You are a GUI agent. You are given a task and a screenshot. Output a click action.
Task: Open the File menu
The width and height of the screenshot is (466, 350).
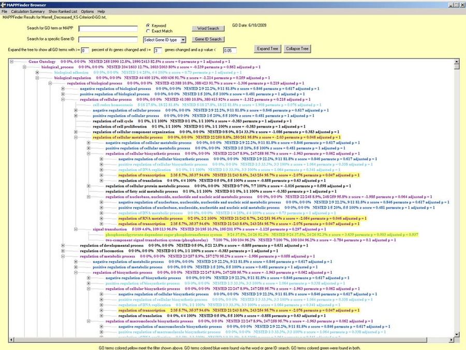coord(4,11)
